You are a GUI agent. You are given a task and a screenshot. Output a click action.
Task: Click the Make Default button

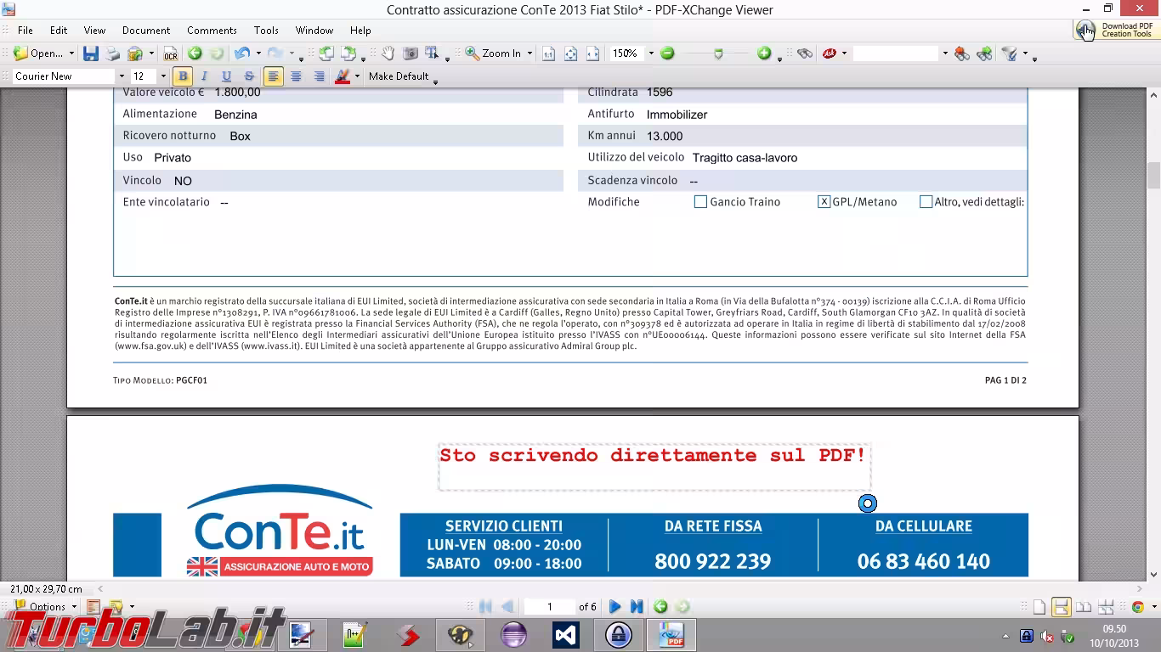pyautogui.click(x=399, y=76)
